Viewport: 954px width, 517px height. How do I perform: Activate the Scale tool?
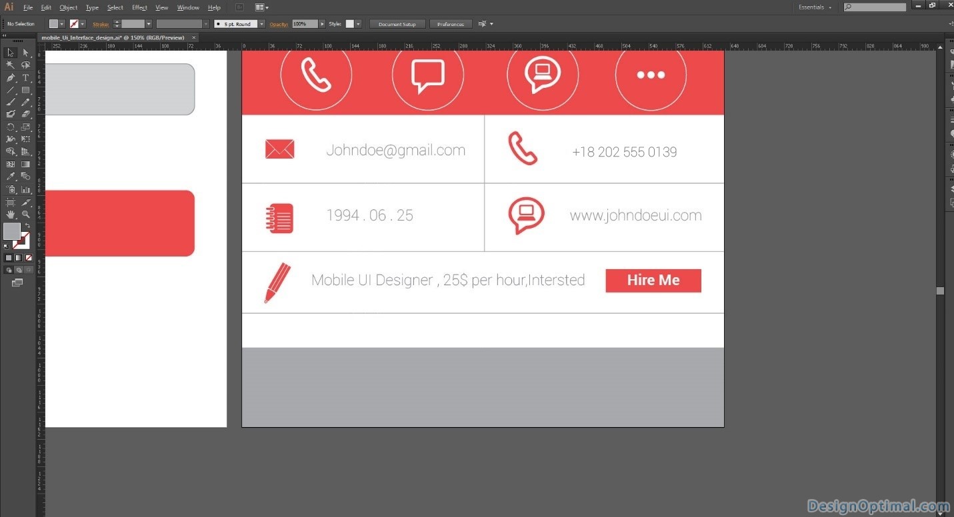25,127
